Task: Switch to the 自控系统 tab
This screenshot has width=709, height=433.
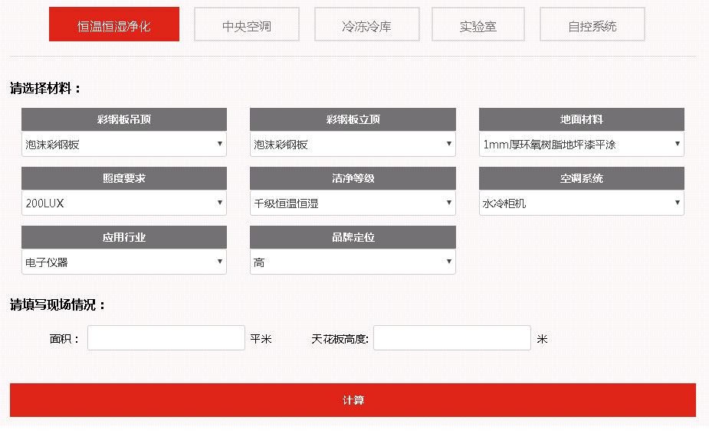Action: [592, 25]
